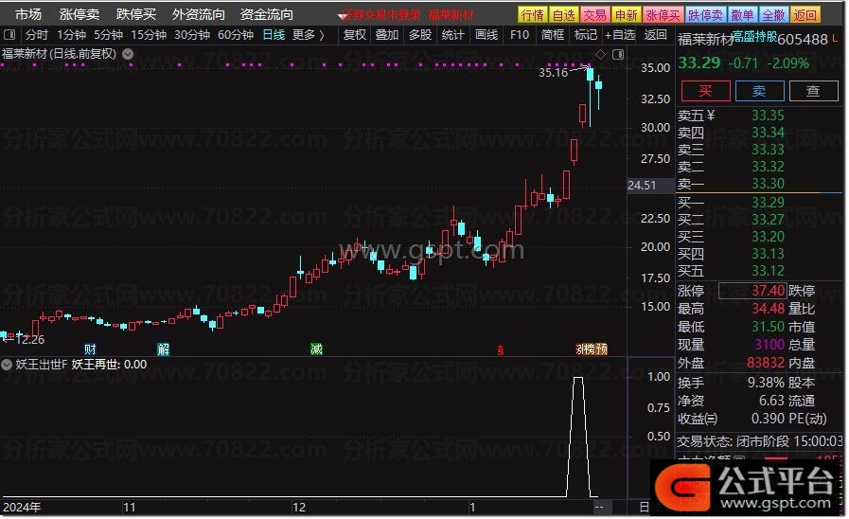The height and width of the screenshot is (519, 849).
Task: Click the 查 button
Action: pos(813,91)
